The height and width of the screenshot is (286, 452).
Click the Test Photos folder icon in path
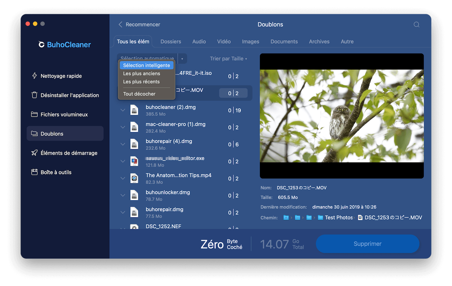320,218
